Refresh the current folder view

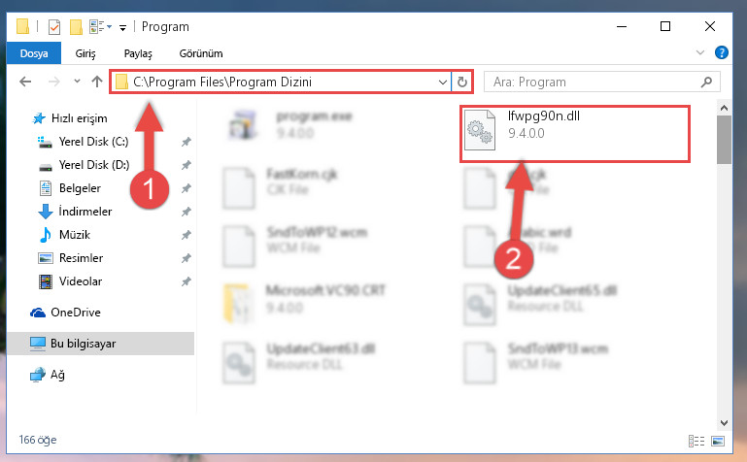[x=462, y=82]
